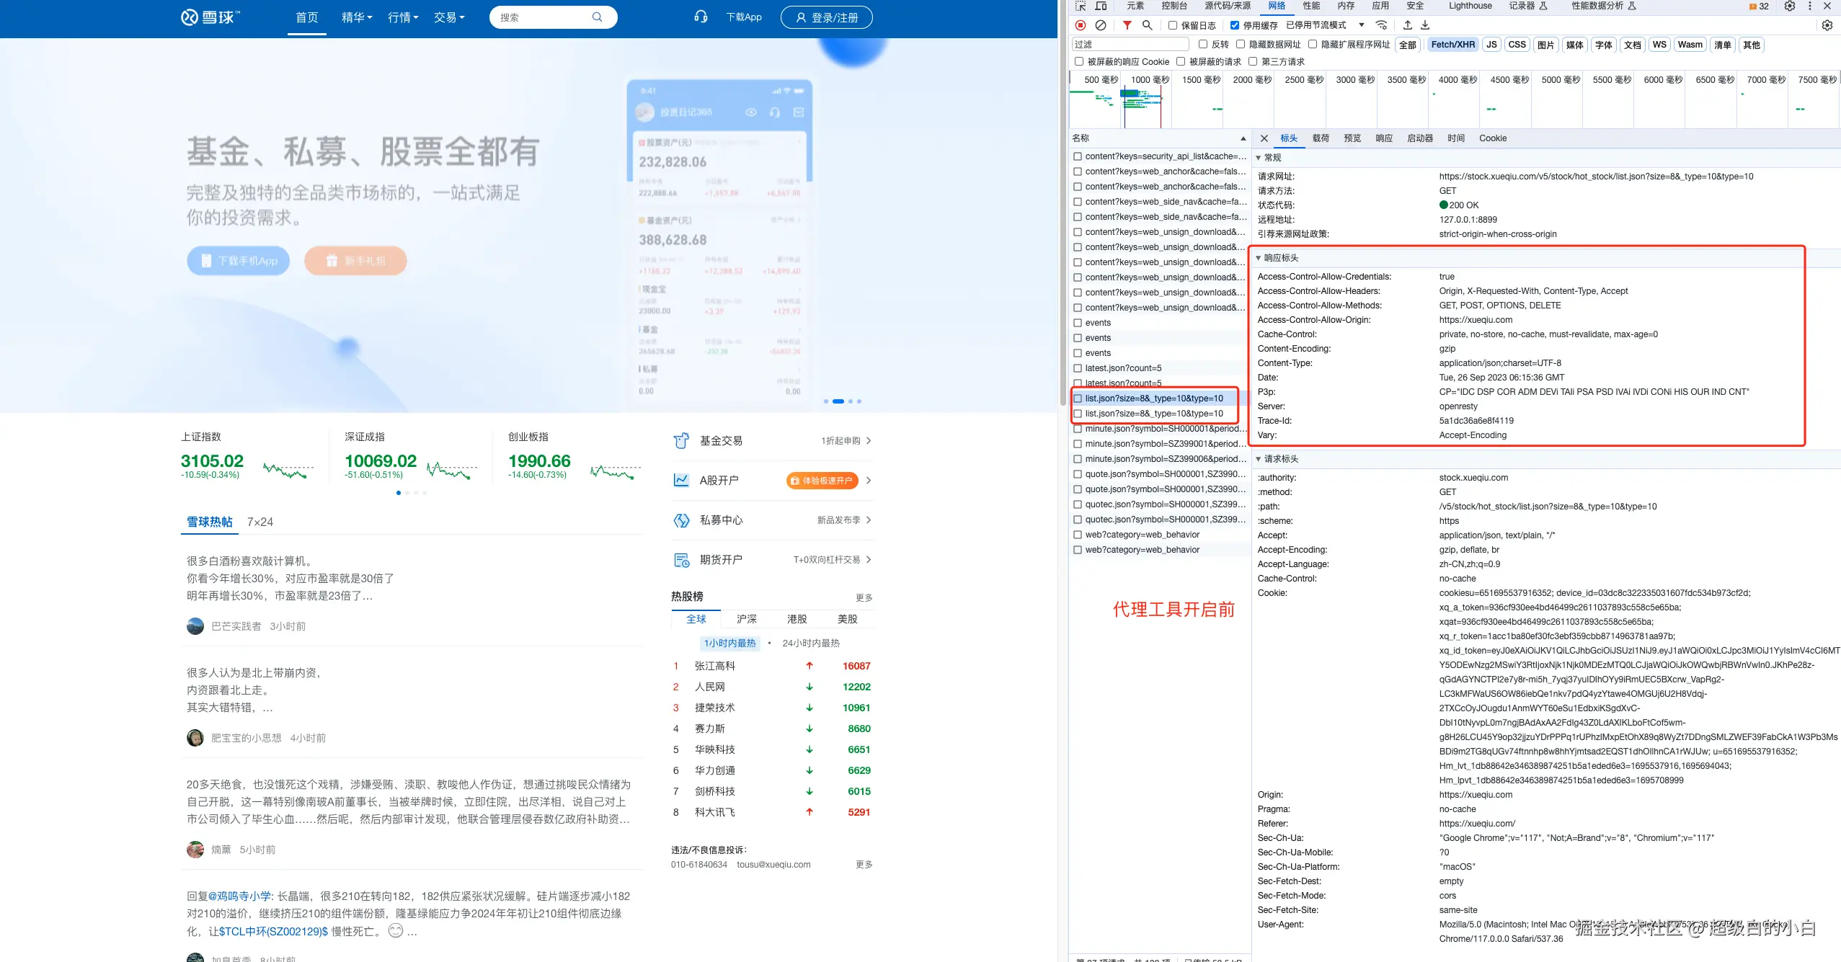Select the JS resource type filter
Screen dimensions: 1841x962
click(x=1491, y=45)
